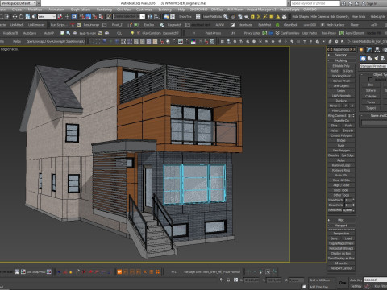The width and height of the screenshot is (387, 290).
Task: Open the Modify command panel tab
Action: pos(369,49)
